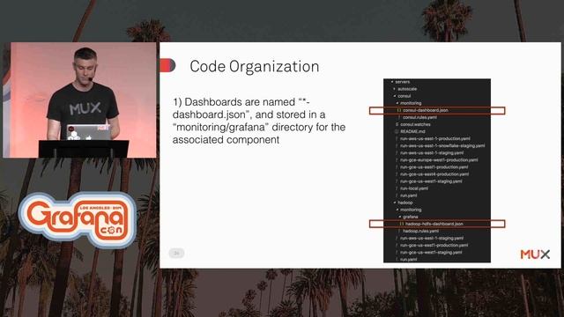Open consul-dashboard.json in the file tree
Screen dimensions: 564x317
(426, 110)
